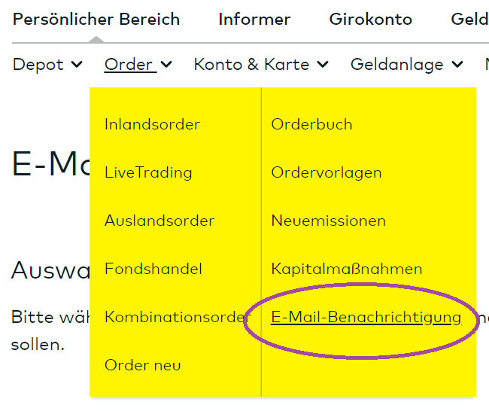Select the Auslandsorder menu entry

(159, 221)
